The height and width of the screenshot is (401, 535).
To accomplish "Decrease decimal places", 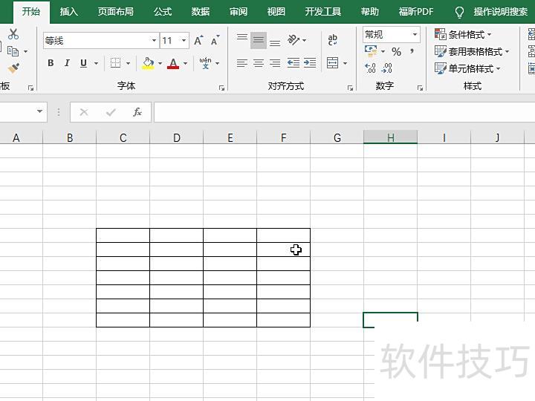I will click(x=387, y=68).
